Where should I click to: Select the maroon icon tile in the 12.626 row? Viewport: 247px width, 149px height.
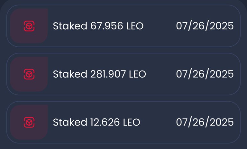pos(29,122)
